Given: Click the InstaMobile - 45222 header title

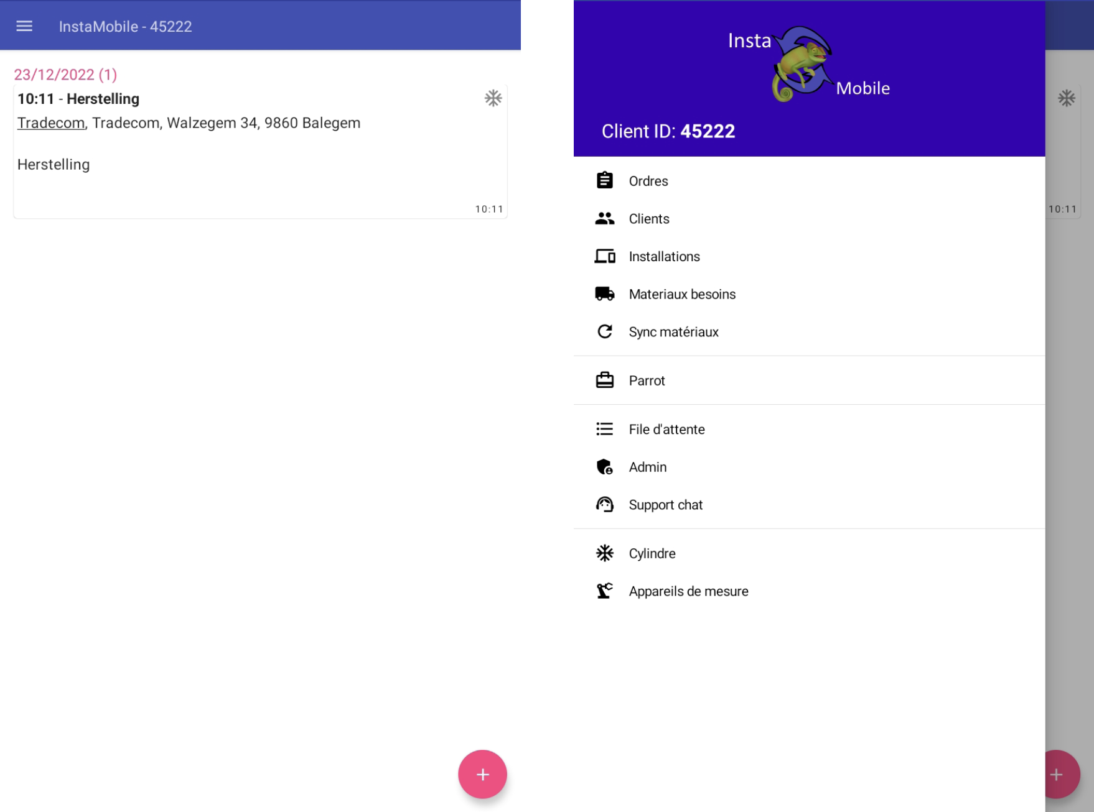Looking at the screenshot, I should (x=125, y=27).
